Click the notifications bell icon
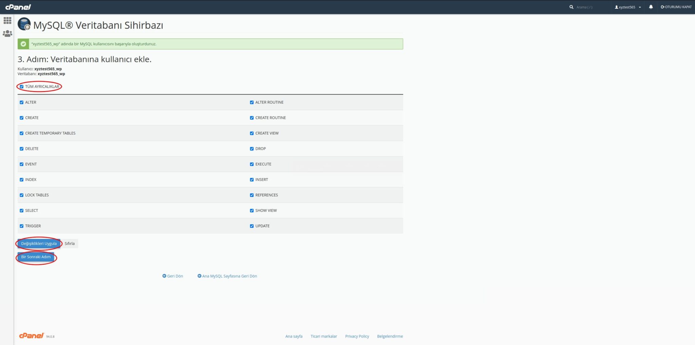 point(651,7)
